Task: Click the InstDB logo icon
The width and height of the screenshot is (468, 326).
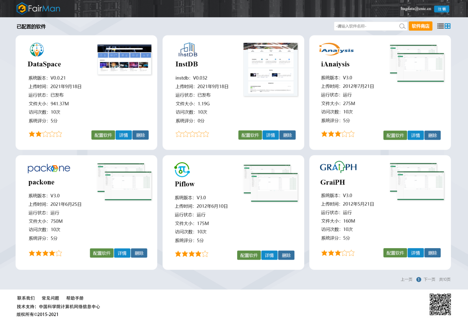Action: pyautogui.click(x=188, y=50)
